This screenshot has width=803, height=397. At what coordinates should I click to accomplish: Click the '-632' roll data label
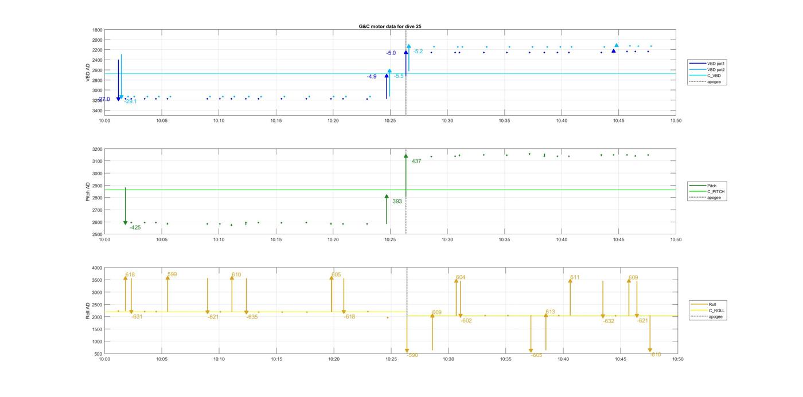click(609, 321)
